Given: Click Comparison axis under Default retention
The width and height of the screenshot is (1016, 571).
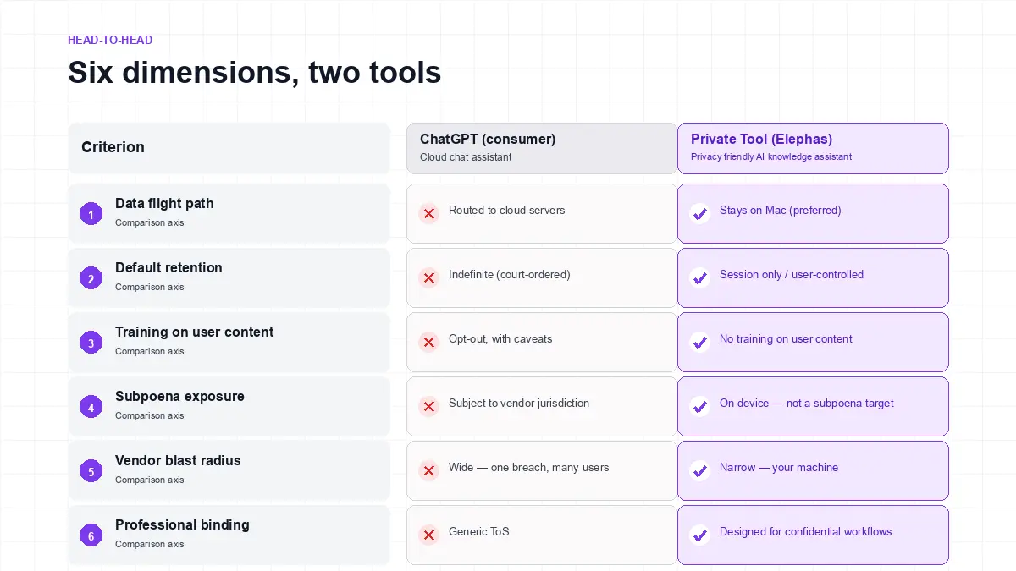Looking at the screenshot, I should 150,288.
